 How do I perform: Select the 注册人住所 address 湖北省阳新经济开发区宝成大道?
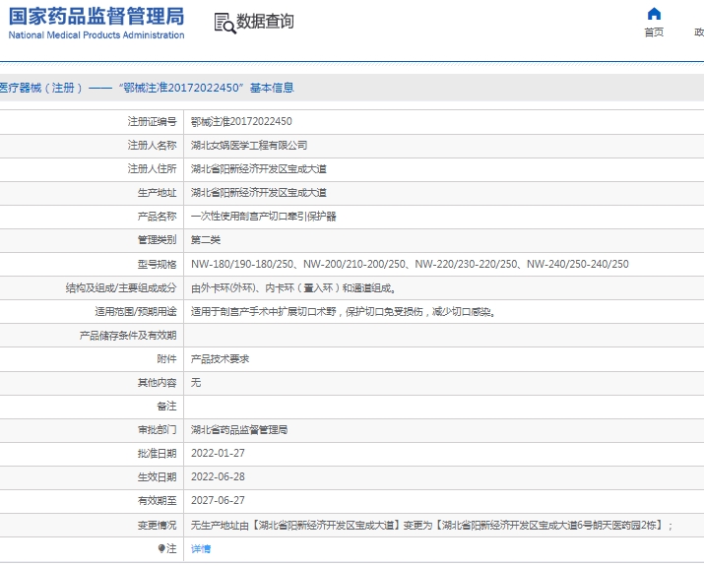tap(259, 168)
